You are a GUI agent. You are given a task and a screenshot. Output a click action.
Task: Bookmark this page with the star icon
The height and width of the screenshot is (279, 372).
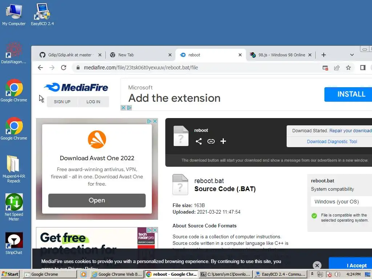(x=348, y=68)
